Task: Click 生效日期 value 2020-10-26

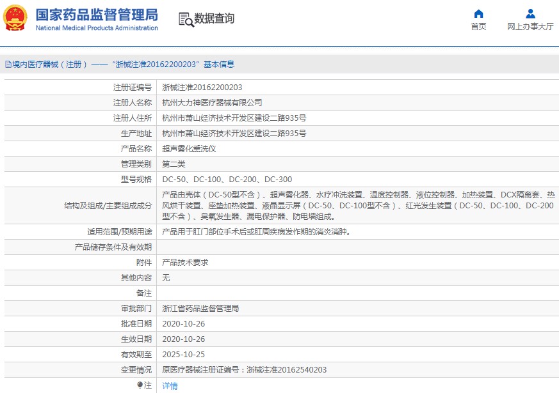Action: 184,339
